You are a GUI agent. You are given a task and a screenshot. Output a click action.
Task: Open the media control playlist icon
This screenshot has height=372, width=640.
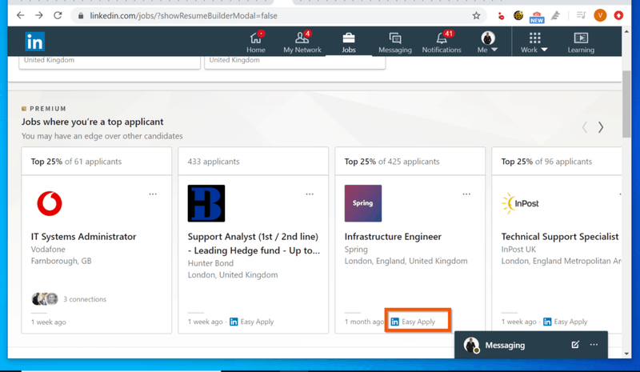581,15
